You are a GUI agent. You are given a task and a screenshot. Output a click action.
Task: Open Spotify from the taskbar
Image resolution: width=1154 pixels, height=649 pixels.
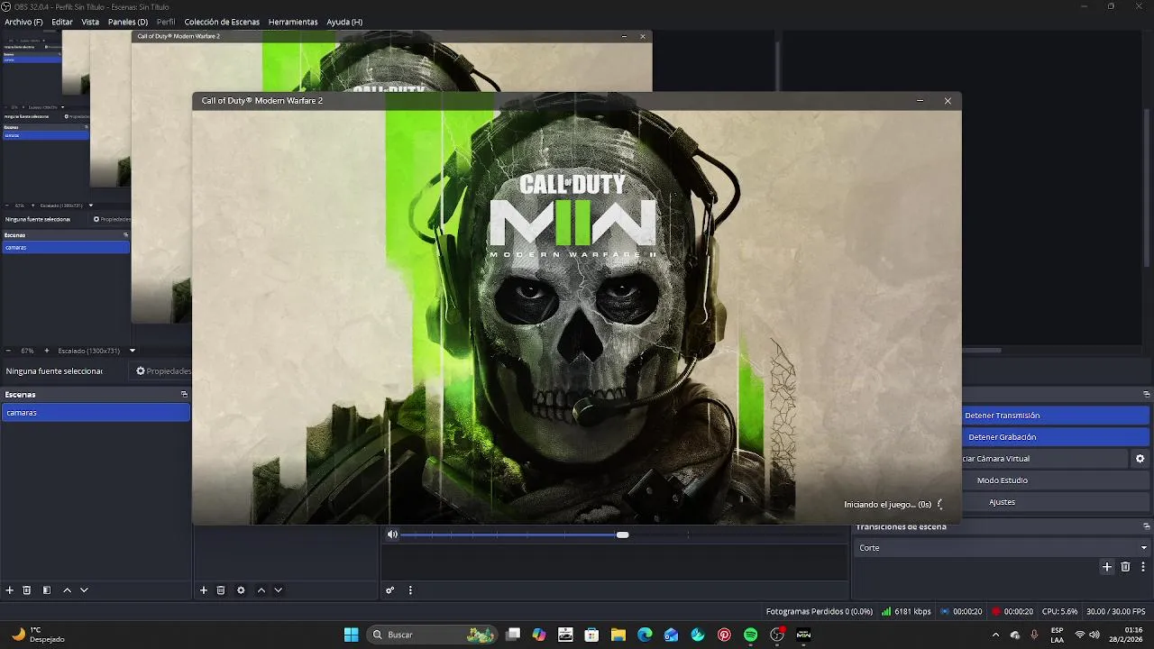[x=751, y=635]
